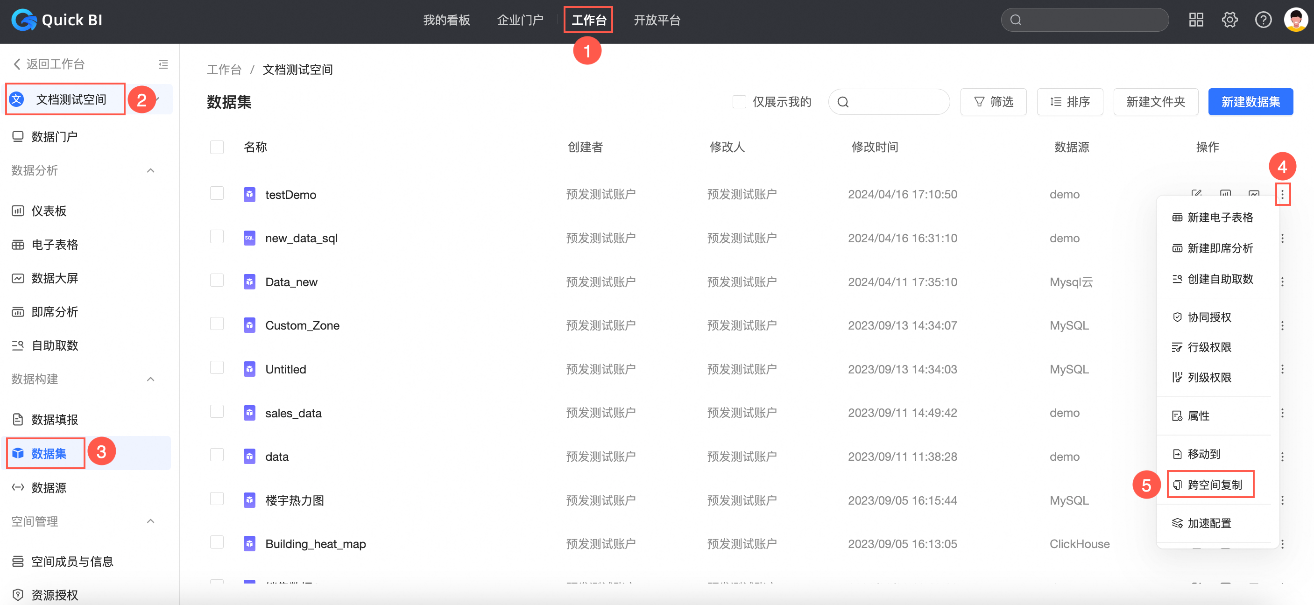Collapse the 空间管理 sidebar section
1314x605 pixels.
[x=150, y=521]
